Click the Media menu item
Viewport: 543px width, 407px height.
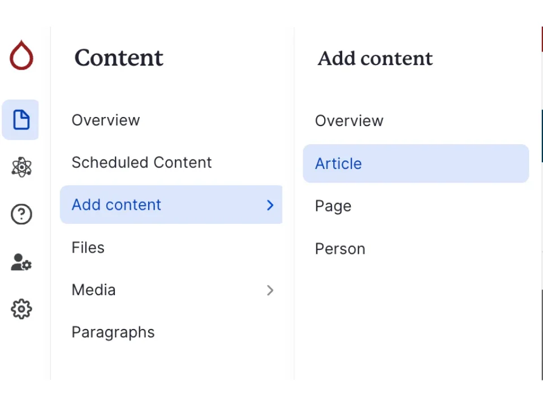pos(93,290)
